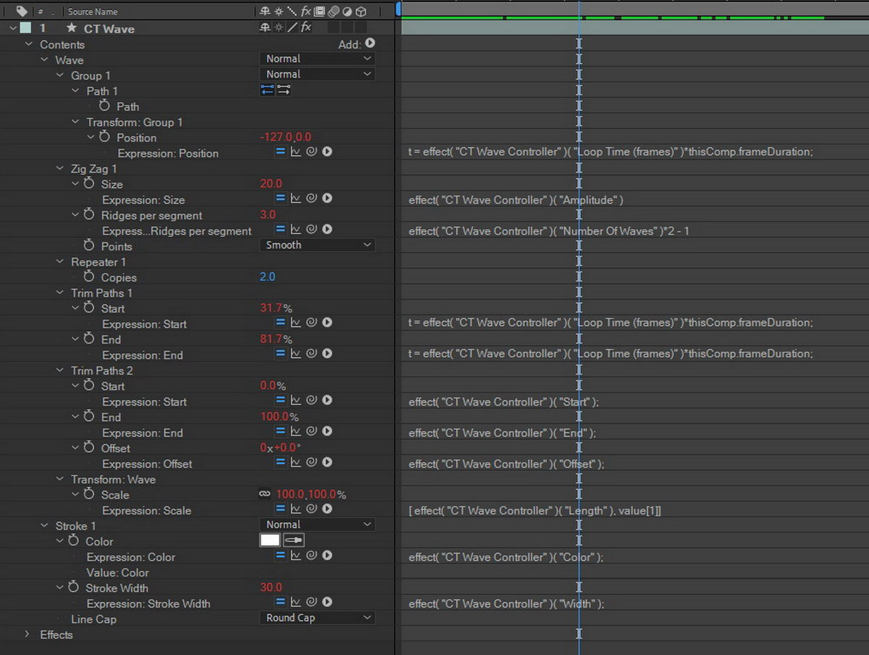Click the Add shape content arrow button
This screenshot has height=655, width=869.
tap(370, 44)
